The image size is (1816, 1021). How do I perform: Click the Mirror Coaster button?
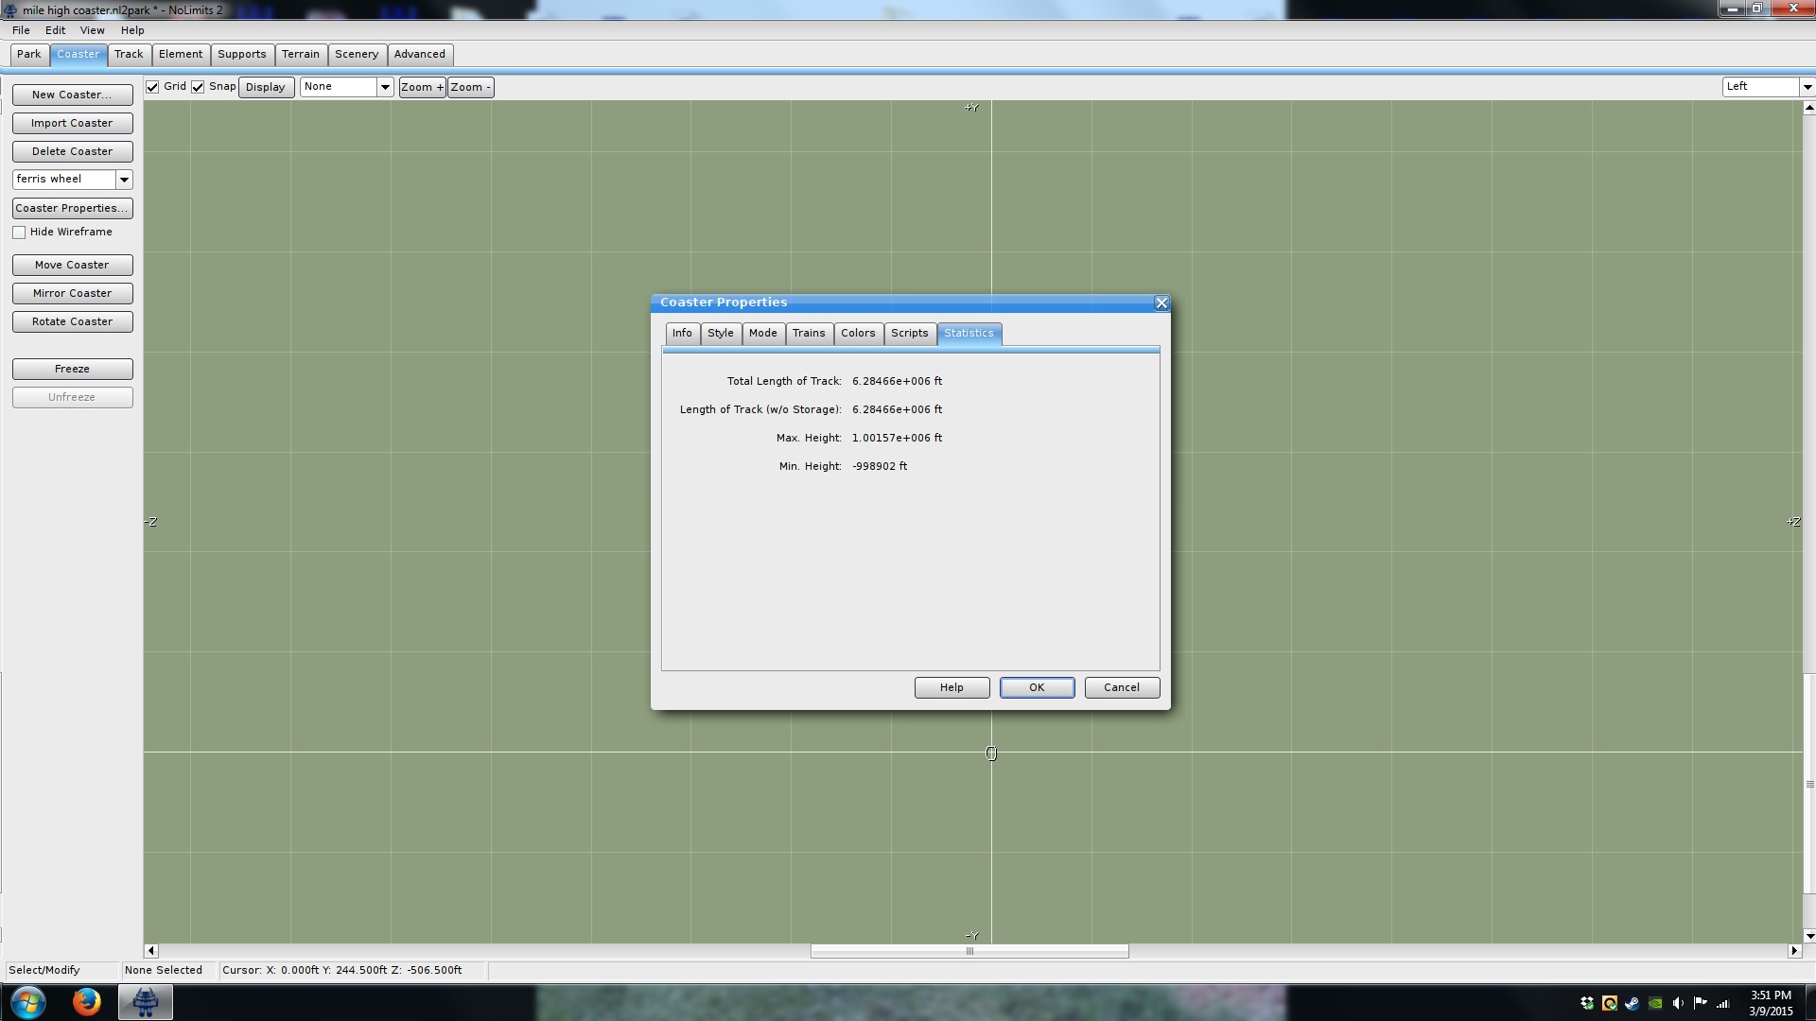[x=72, y=294]
